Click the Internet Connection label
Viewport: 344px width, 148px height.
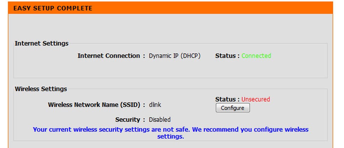click(108, 56)
